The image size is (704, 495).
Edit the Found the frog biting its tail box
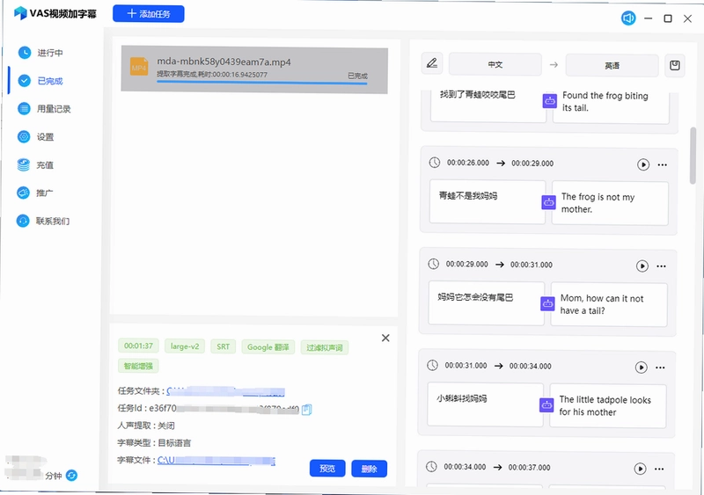(x=611, y=107)
